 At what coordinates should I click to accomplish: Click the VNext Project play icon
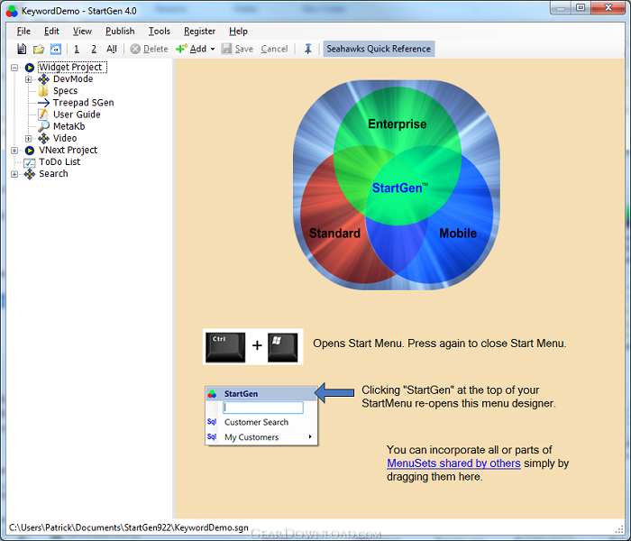click(x=30, y=151)
